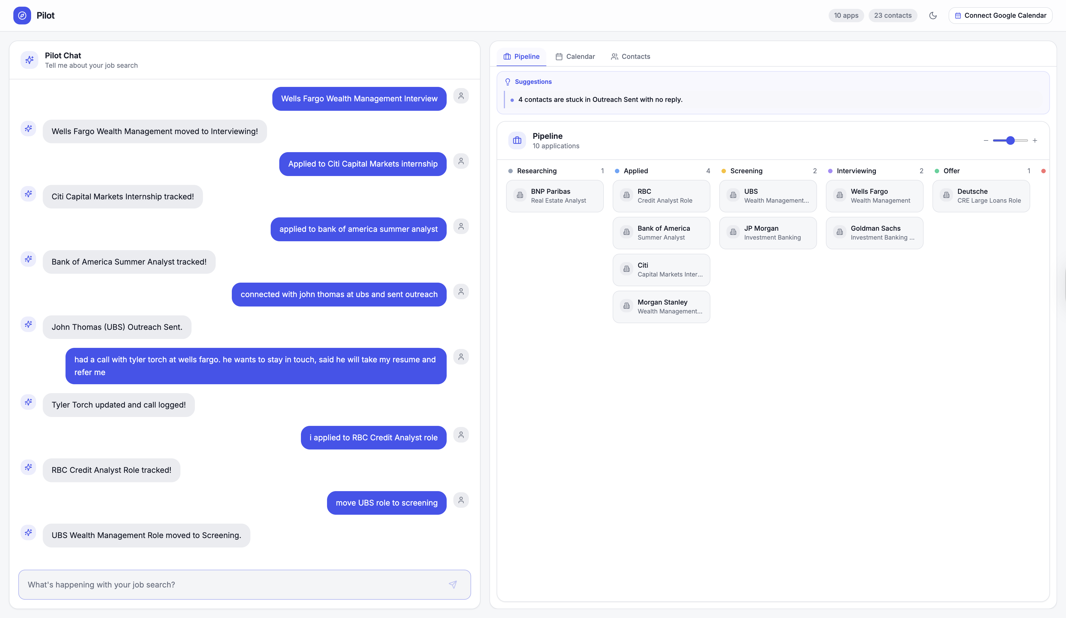Screen dimensions: 1066x618
Task: Click user avatar beside bank of america message
Action: pos(461,226)
